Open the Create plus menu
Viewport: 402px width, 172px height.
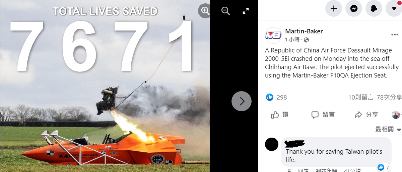click(334, 9)
